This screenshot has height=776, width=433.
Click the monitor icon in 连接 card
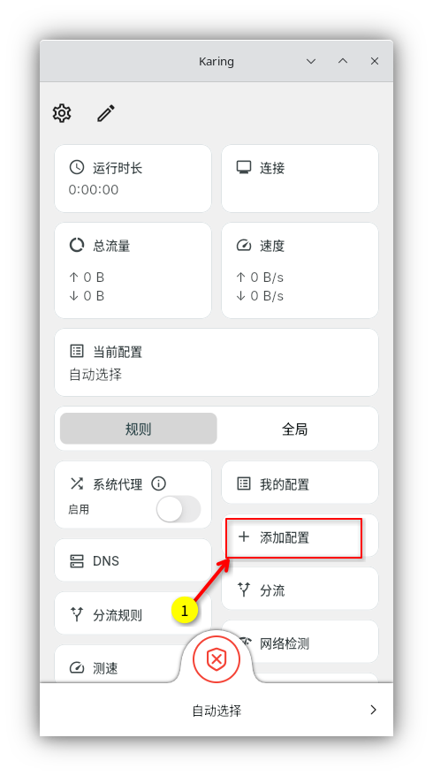click(244, 167)
